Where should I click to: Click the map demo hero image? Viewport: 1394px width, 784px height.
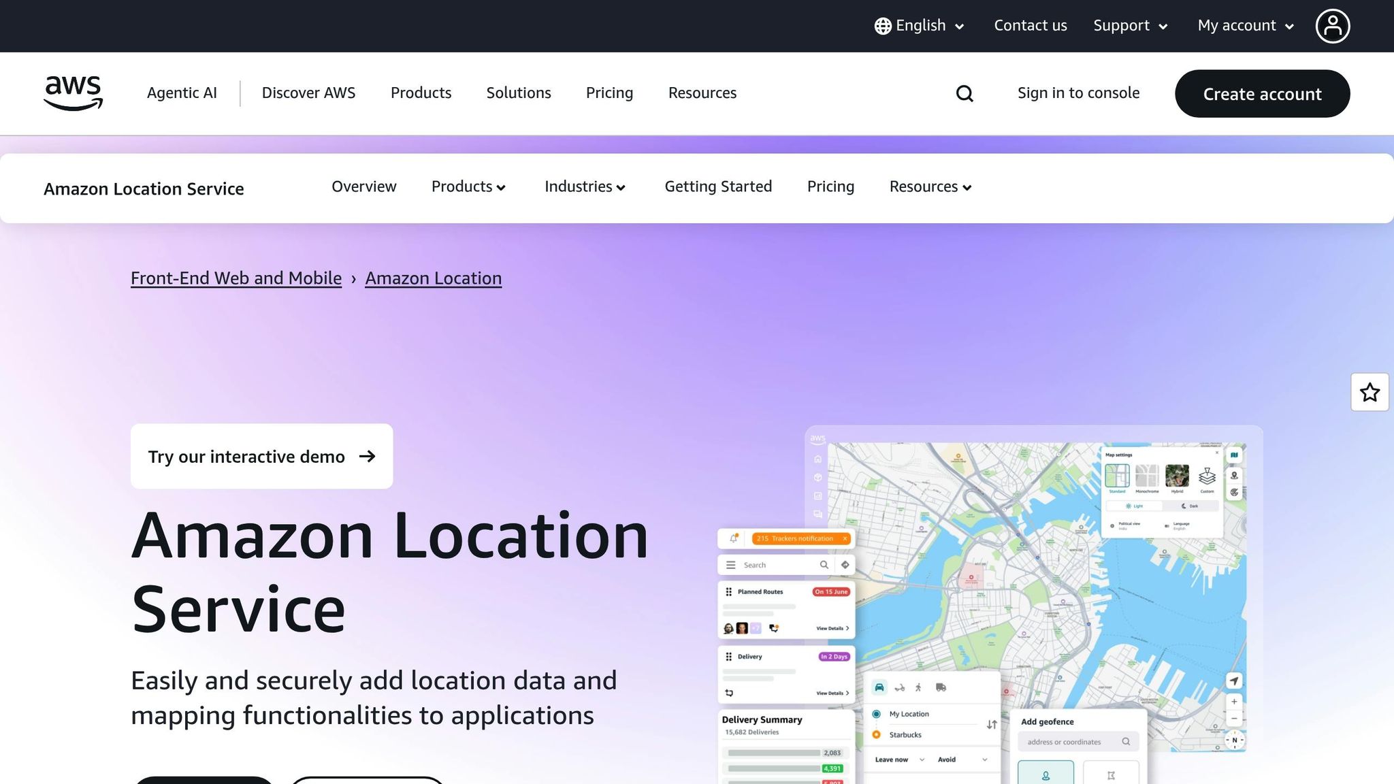click(x=990, y=604)
